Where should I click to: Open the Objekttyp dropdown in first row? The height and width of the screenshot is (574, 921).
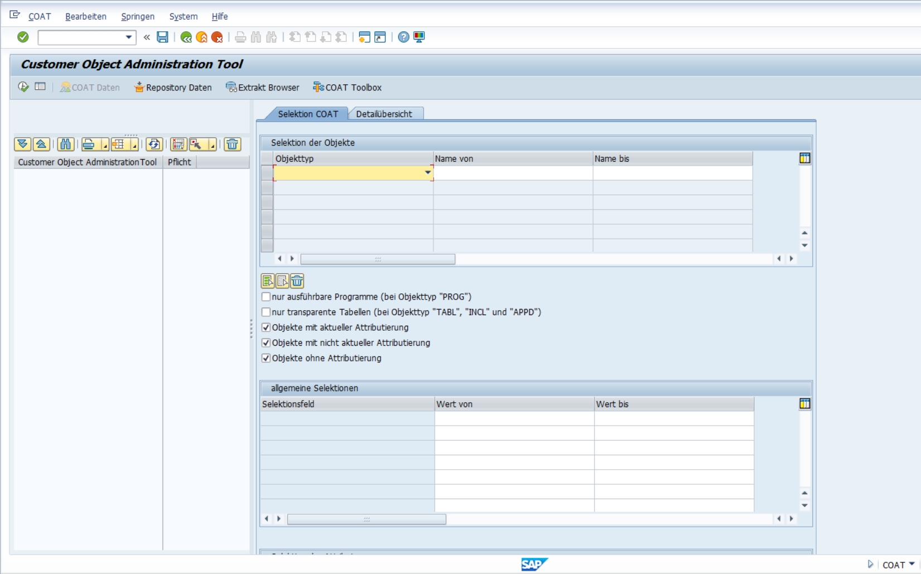tap(428, 172)
